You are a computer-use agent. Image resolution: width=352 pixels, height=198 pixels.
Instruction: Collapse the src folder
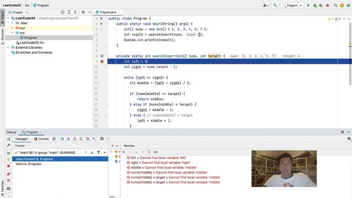pyautogui.click(x=12, y=33)
